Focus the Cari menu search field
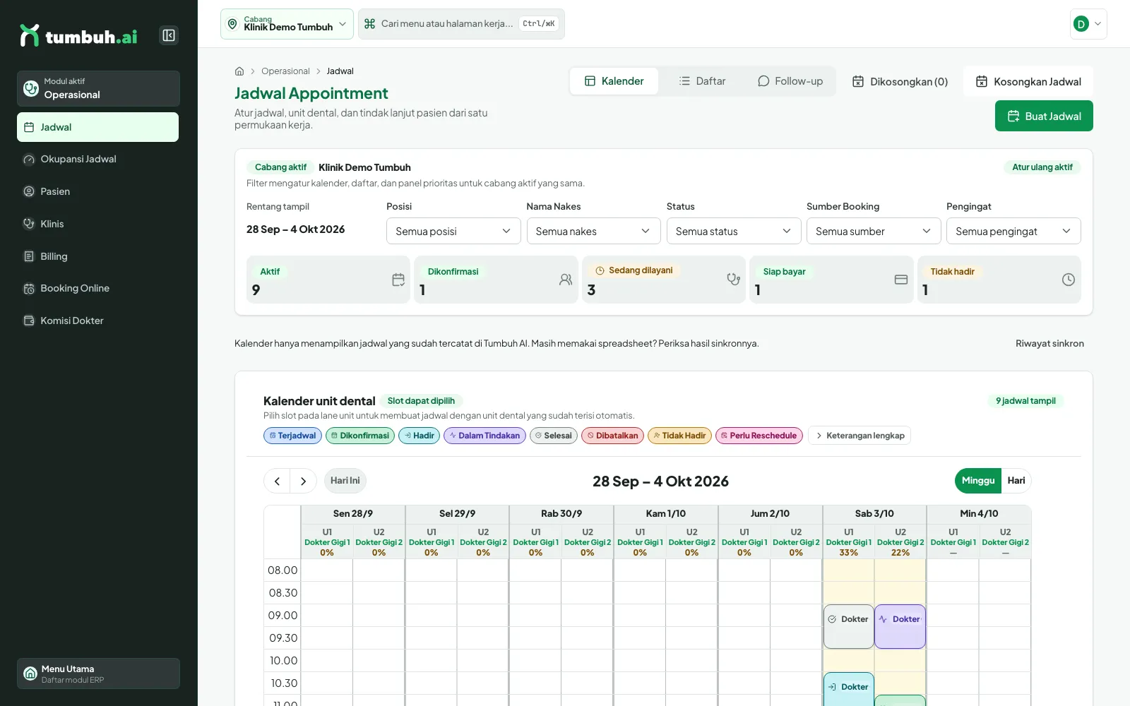The height and width of the screenshot is (706, 1130). click(x=461, y=24)
